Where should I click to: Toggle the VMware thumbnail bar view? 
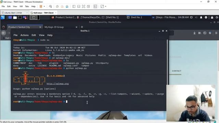pyautogui.click(x=79, y=6)
